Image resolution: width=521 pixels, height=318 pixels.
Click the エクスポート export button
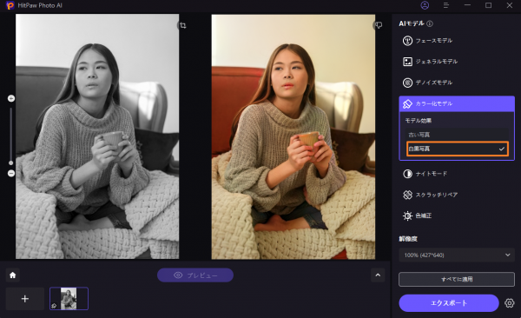tap(449, 303)
